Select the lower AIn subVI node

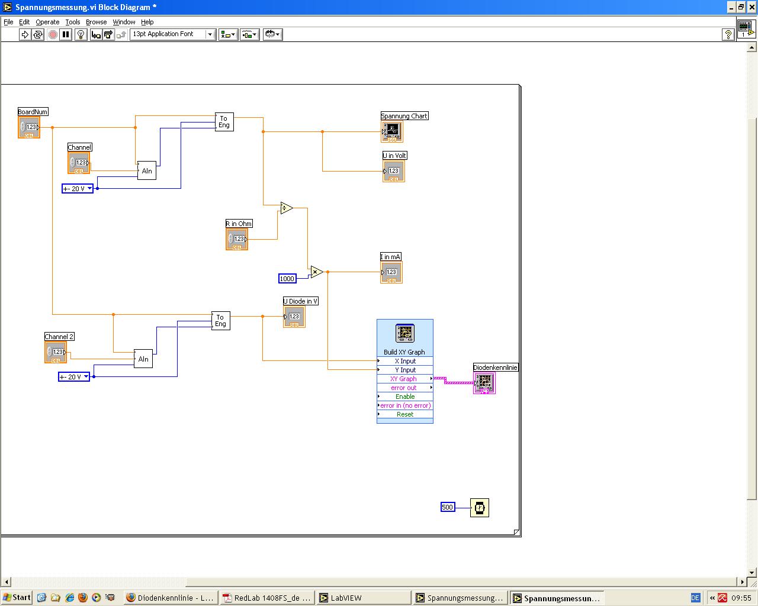click(143, 359)
